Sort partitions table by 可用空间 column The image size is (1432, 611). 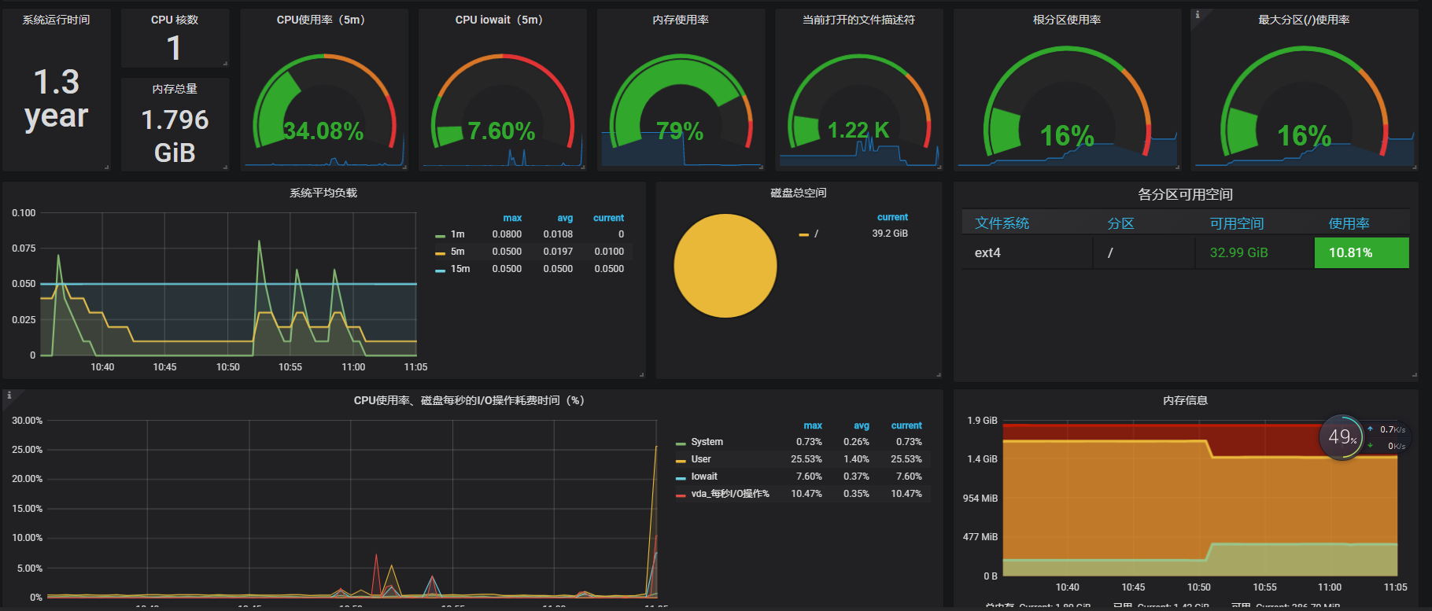pyautogui.click(x=1236, y=223)
